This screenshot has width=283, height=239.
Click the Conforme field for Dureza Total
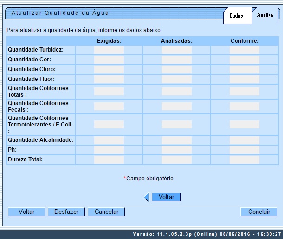(244, 159)
